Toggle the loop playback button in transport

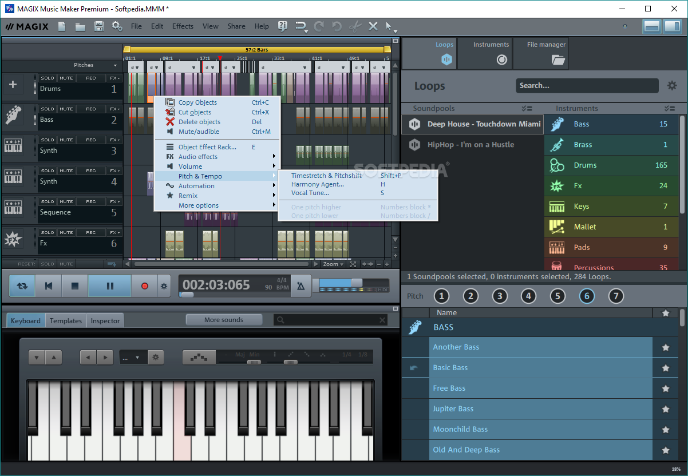coord(22,285)
